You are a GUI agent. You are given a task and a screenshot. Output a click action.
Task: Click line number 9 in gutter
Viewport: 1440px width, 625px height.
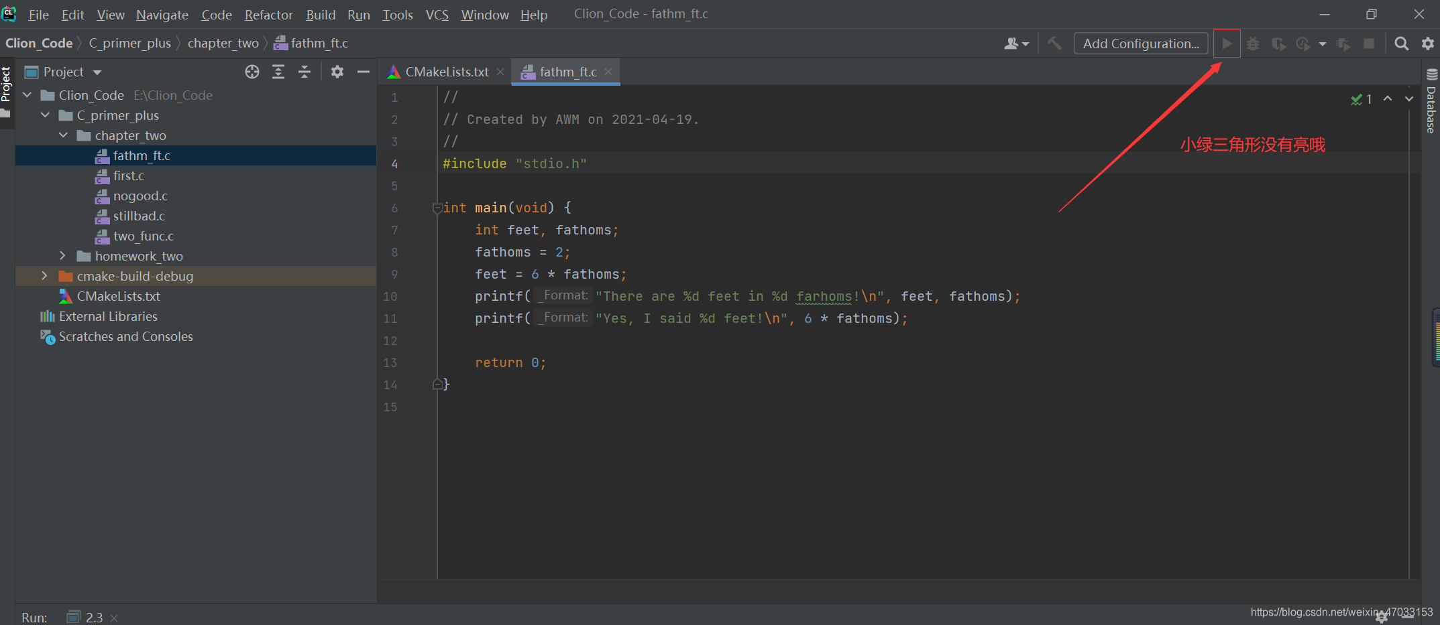(394, 274)
